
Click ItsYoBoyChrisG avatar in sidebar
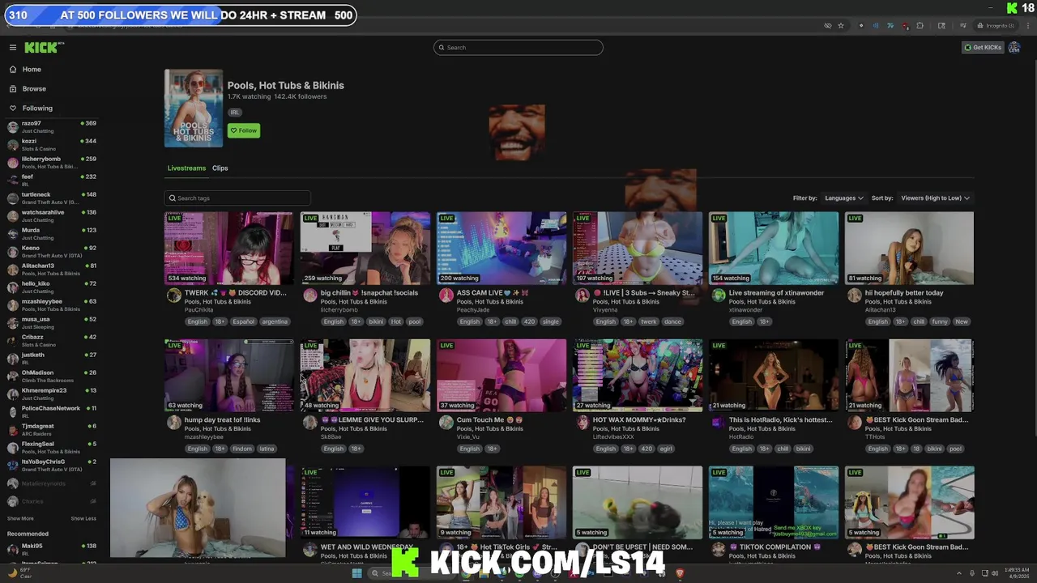[x=13, y=466]
